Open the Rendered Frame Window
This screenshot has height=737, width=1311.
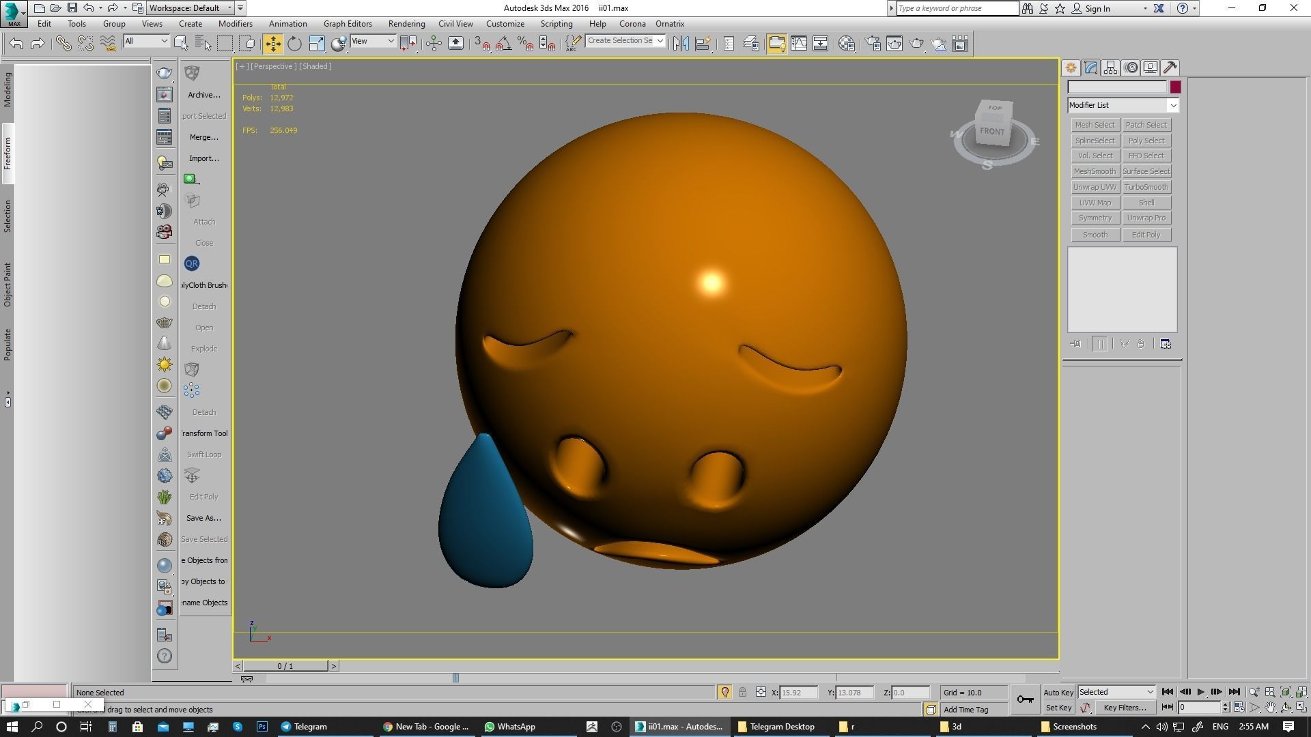[x=894, y=44]
